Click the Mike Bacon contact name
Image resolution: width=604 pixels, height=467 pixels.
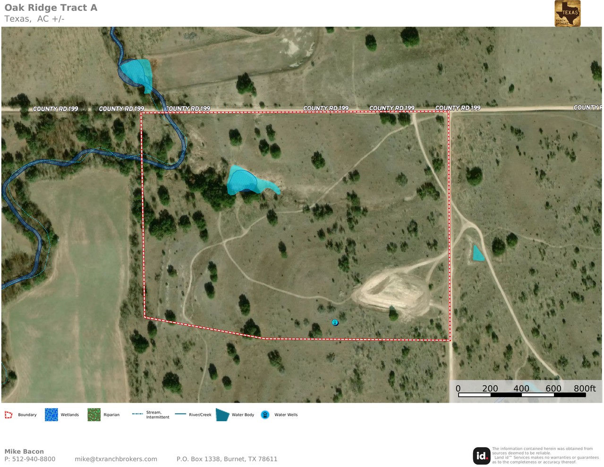24,451
